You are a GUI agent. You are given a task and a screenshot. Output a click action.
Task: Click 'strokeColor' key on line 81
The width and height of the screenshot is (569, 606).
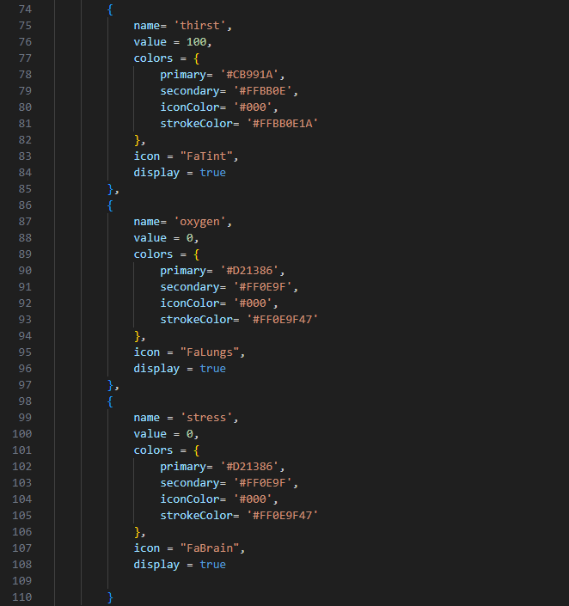[196, 123]
